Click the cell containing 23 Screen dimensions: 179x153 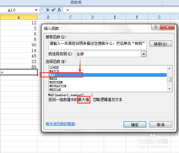19,61
